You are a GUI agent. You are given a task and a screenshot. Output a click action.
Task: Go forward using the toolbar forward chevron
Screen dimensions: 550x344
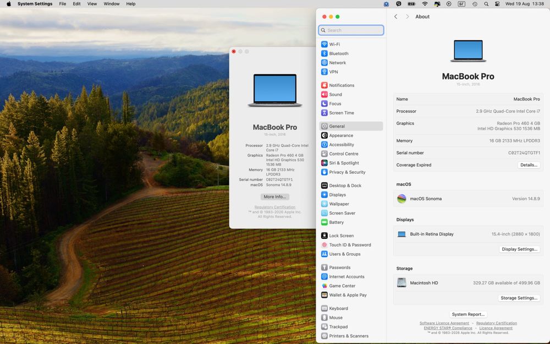[x=407, y=17]
